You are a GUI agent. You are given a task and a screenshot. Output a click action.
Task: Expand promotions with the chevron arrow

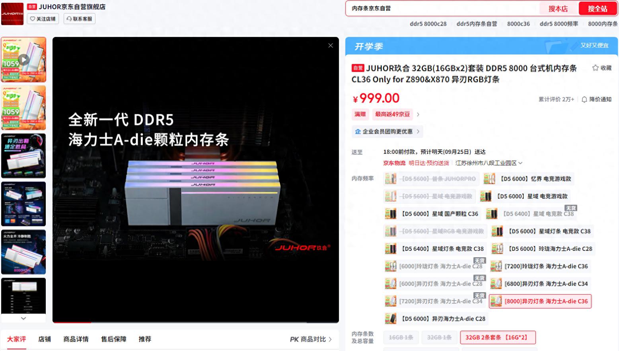[418, 114]
